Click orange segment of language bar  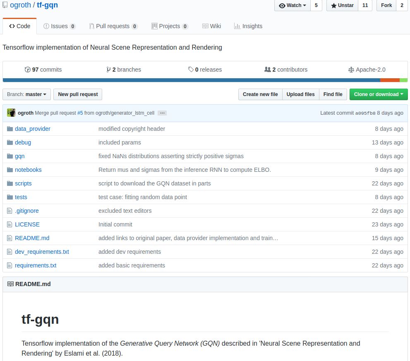[390, 80]
